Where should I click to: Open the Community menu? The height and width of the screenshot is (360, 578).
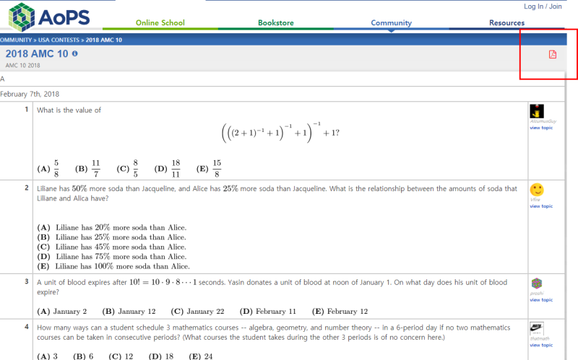tap(391, 23)
